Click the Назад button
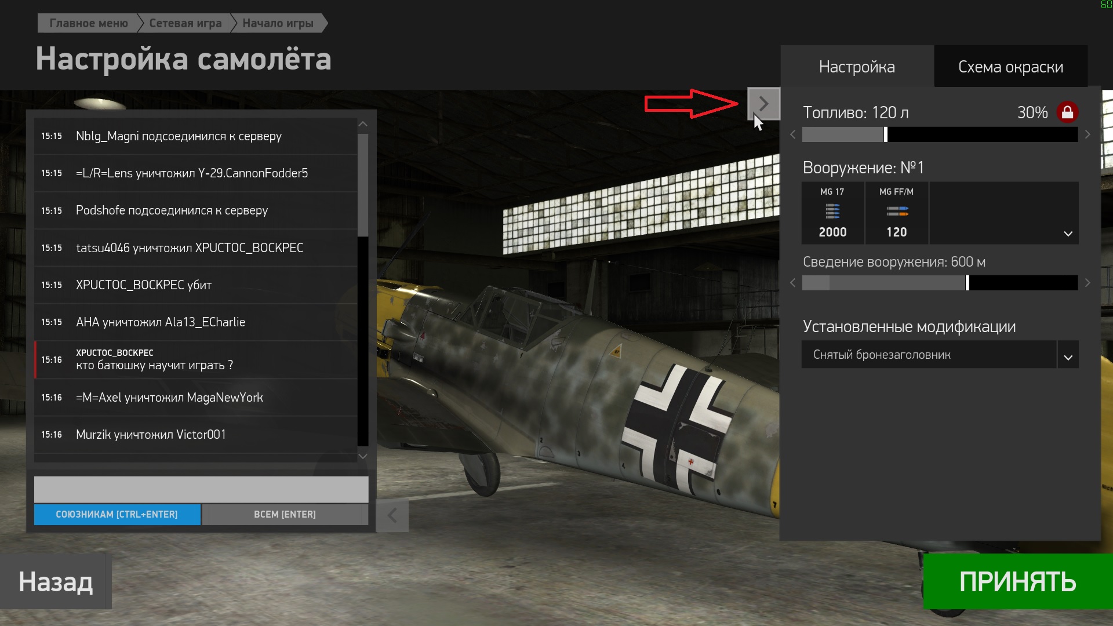1113x626 pixels. pyautogui.click(x=56, y=581)
